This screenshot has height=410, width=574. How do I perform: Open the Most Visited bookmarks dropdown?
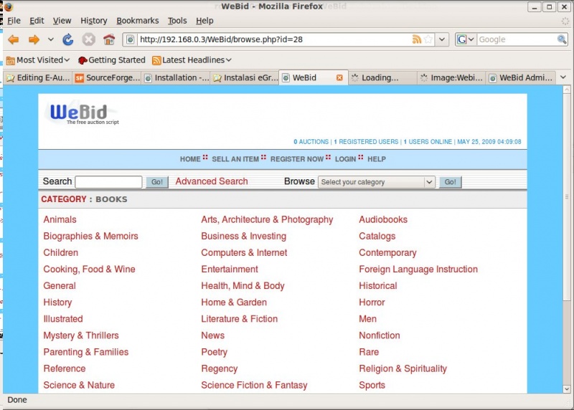(x=38, y=60)
